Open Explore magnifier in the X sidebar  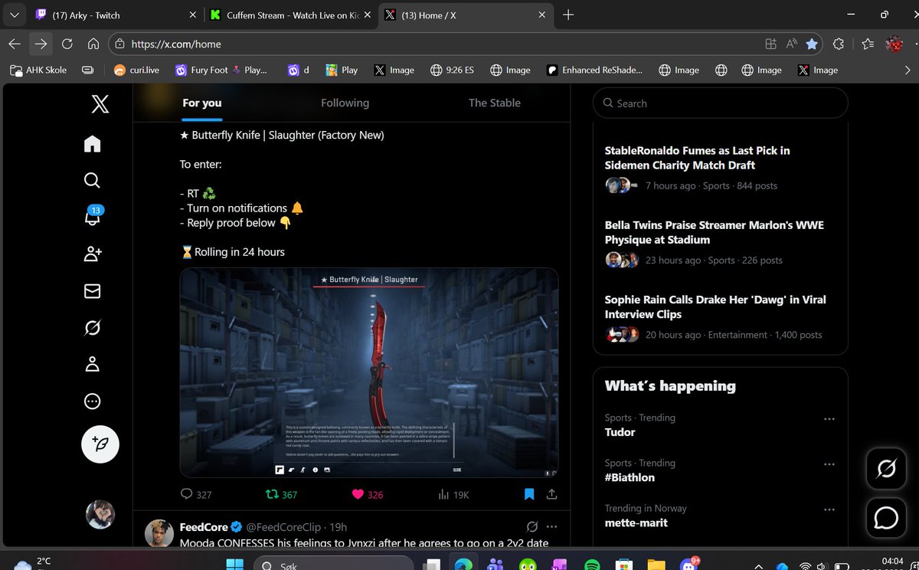pyautogui.click(x=92, y=180)
